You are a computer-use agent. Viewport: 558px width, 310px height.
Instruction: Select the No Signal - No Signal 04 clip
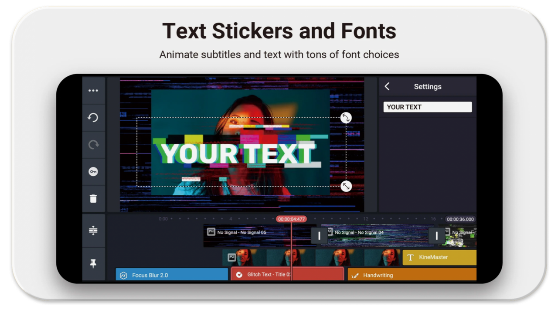point(378,235)
